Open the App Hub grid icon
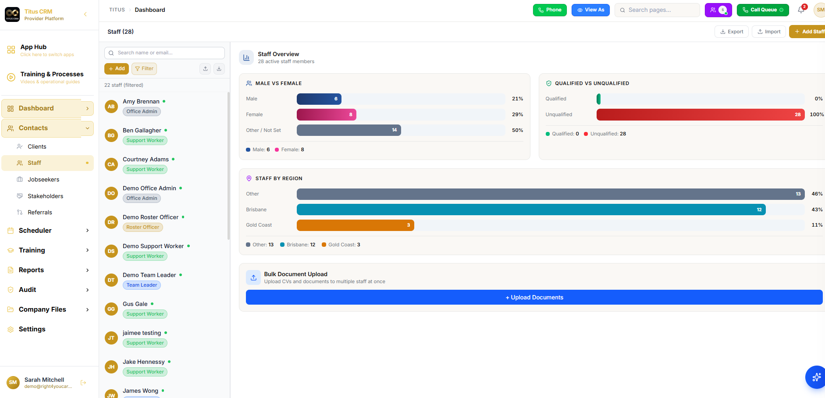825x398 pixels. point(11,50)
